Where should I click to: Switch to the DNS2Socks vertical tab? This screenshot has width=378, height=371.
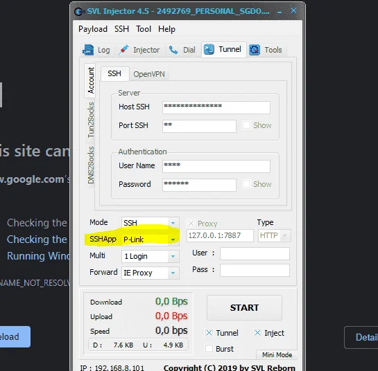(91, 165)
